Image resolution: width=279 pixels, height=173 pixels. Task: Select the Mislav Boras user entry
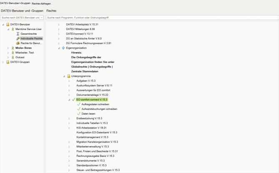[x=23, y=48]
